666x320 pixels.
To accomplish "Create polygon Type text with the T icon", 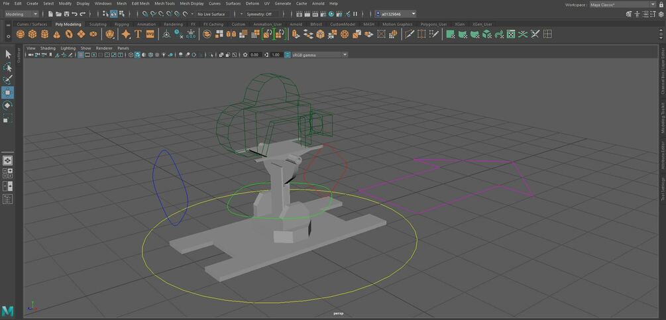I will (138, 34).
